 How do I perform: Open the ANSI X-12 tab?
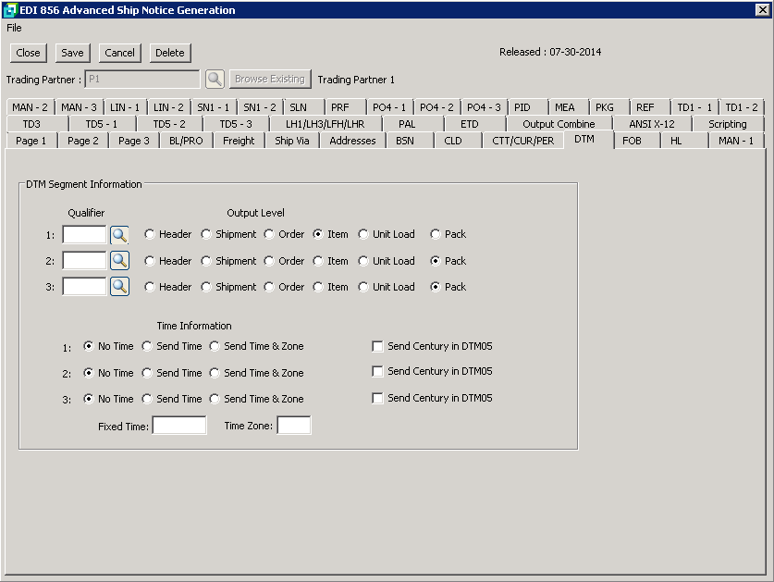pyautogui.click(x=652, y=124)
